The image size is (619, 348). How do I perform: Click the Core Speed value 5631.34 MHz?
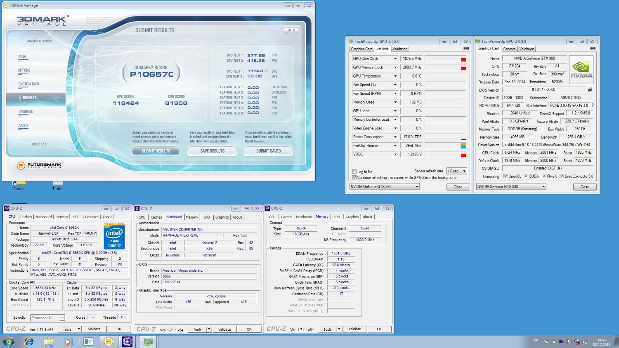[x=45, y=288]
